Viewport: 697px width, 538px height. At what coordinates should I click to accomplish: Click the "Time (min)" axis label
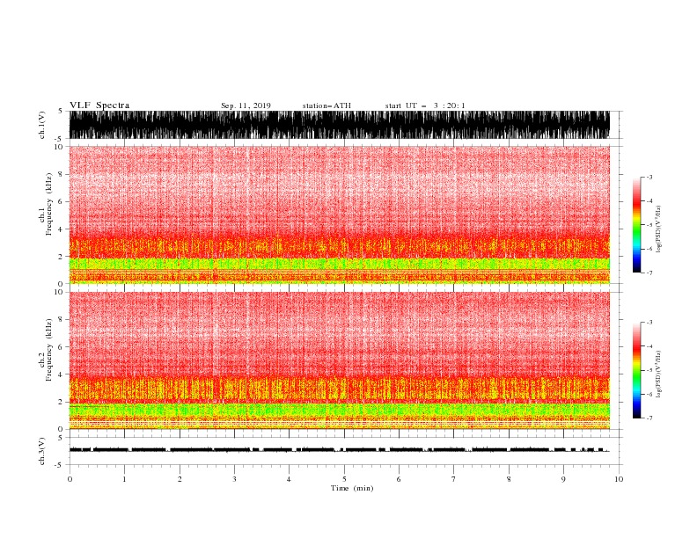[352, 488]
